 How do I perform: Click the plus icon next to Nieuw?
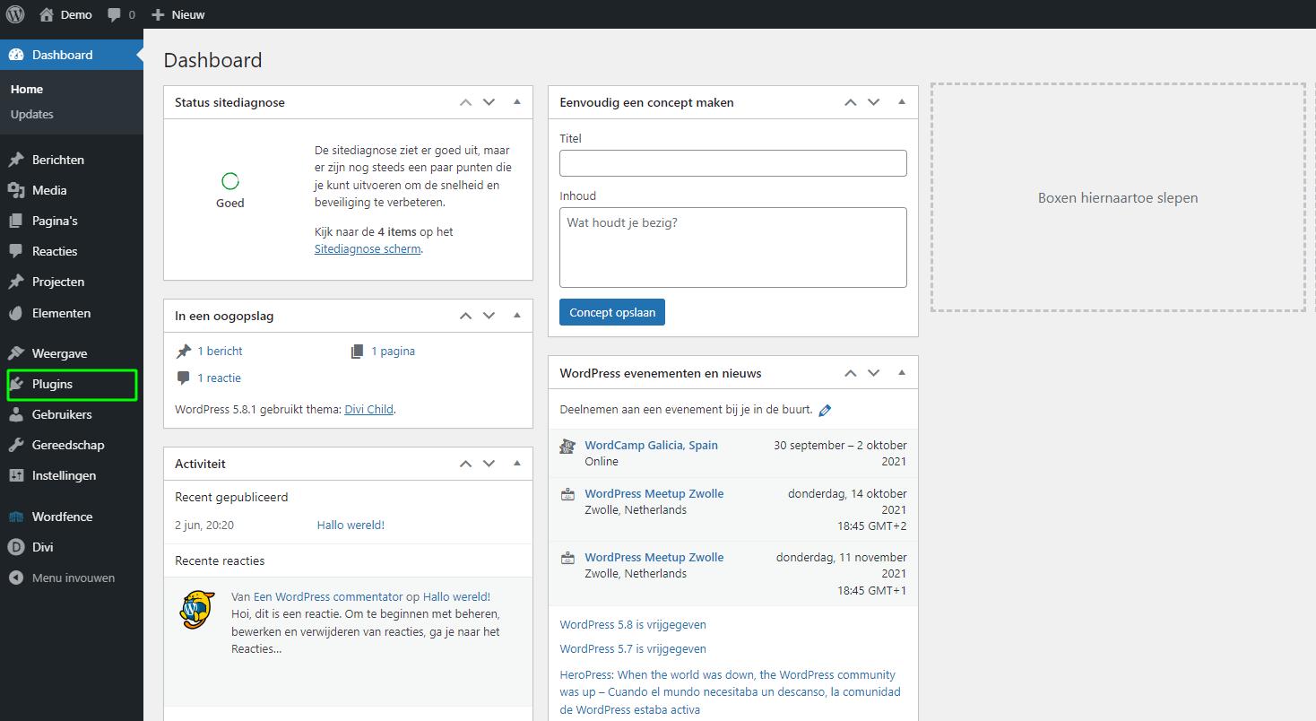(x=158, y=14)
